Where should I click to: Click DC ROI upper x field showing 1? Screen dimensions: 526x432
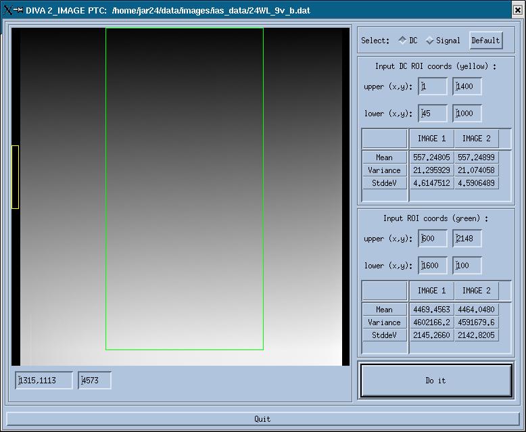[x=433, y=87]
